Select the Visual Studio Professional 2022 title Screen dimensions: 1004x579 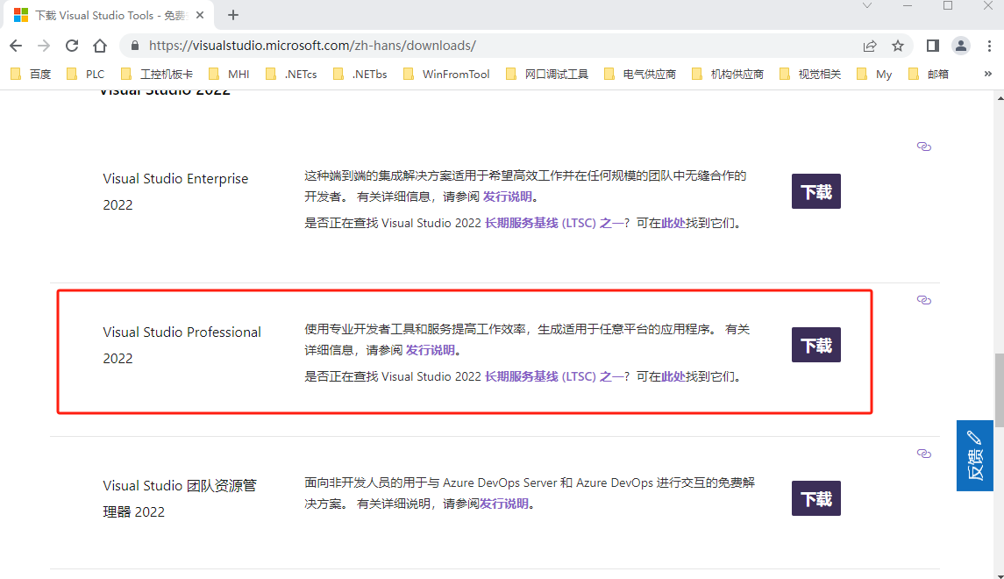[182, 346]
